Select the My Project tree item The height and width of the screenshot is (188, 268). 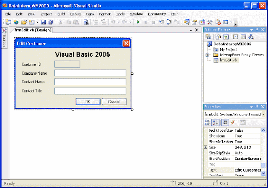pos(229,50)
